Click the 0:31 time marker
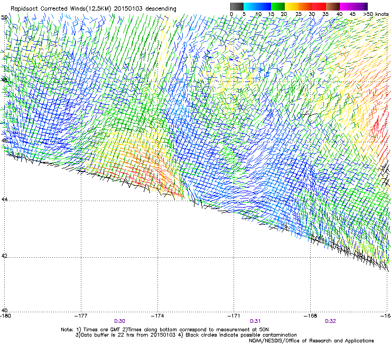This screenshot has height=344, width=391. 255,321
